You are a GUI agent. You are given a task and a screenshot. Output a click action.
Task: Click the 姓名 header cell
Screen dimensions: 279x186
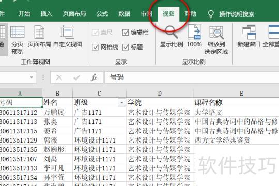[57, 103]
